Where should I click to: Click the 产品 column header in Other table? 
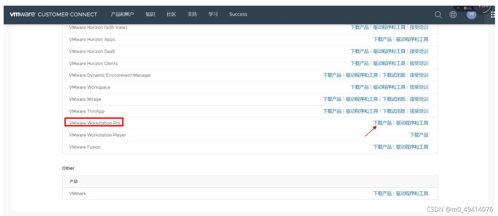(73, 181)
